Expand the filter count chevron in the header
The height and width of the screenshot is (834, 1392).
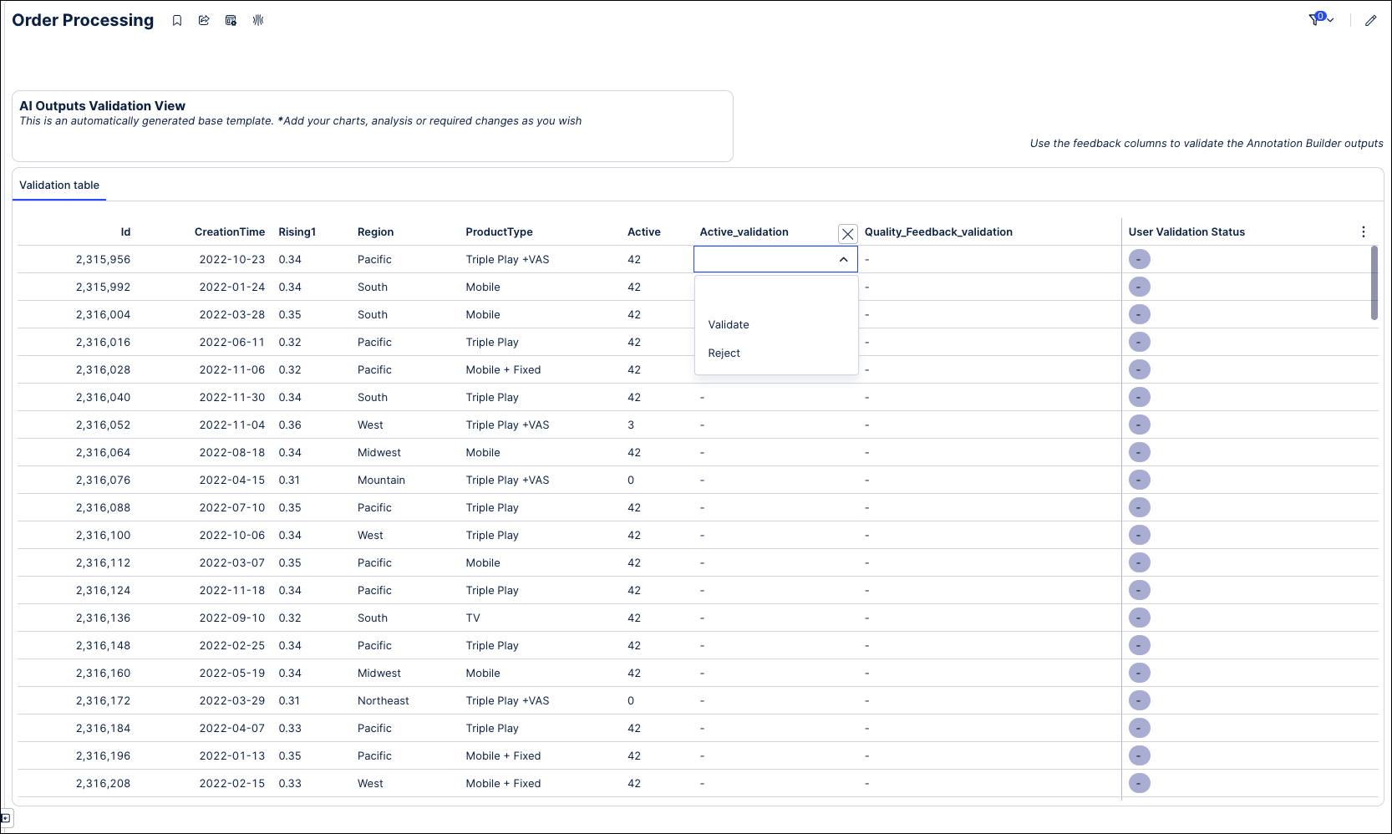[1329, 20]
